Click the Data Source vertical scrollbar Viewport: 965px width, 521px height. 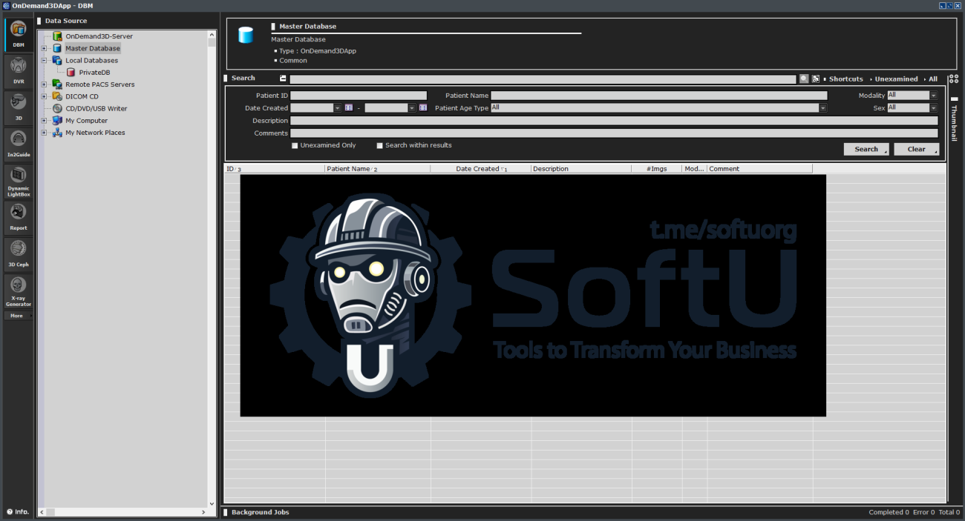(212, 269)
